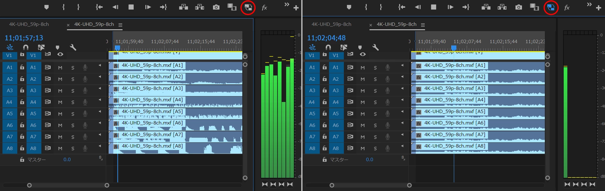Mute track A2 in right timeline
This screenshot has height=191, width=605.
pyautogui.click(x=363, y=79)
